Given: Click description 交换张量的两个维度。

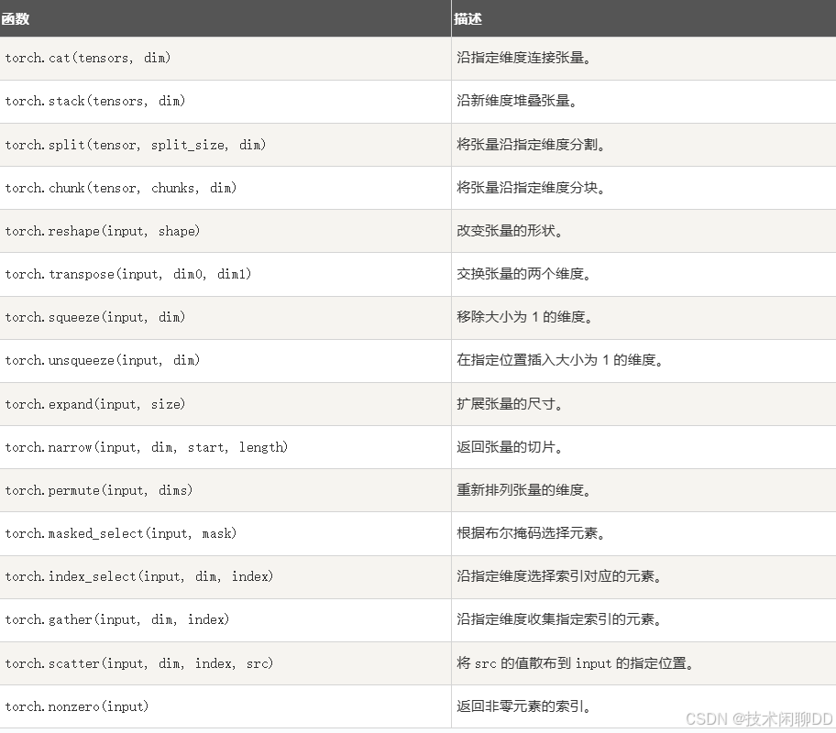Looking at the screenshot, I should (x=523, y=275).
